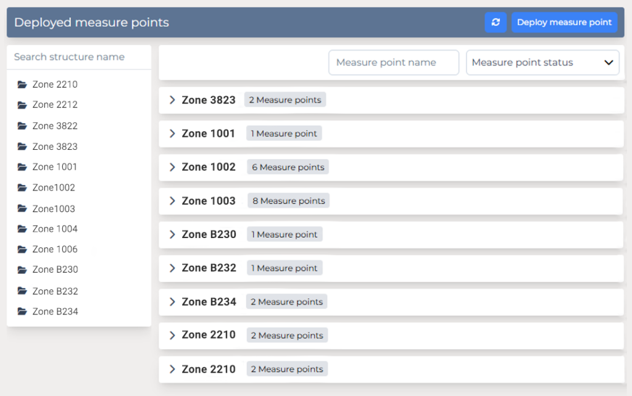Screen dimensions: 632x396
Task: Expand Zone 1003 to show its measure points
Action: pos(172,200)
